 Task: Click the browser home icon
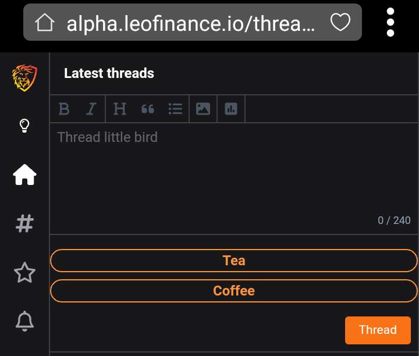pos(45,23)
